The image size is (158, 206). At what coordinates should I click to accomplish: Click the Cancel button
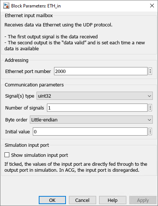(x=82, y=200)
